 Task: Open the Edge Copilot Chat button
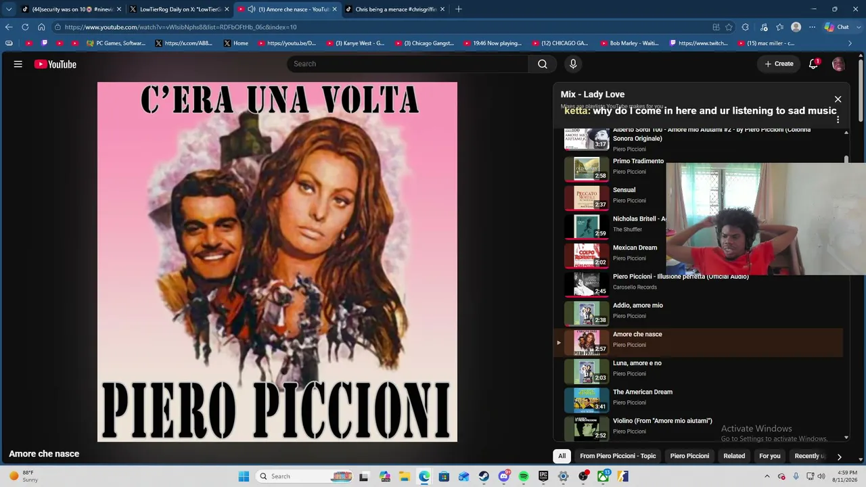point(837,27)
